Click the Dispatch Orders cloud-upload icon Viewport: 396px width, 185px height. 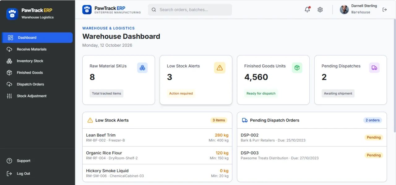pos(9,84)
